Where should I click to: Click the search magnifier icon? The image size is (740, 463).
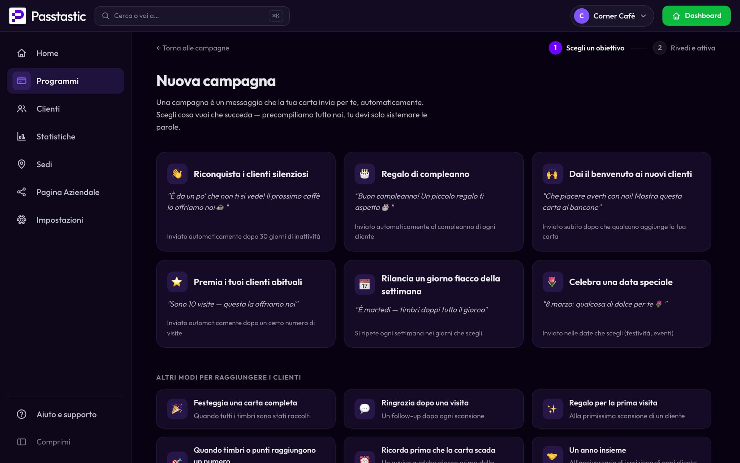pyautogui.click(x=106, y=16)
